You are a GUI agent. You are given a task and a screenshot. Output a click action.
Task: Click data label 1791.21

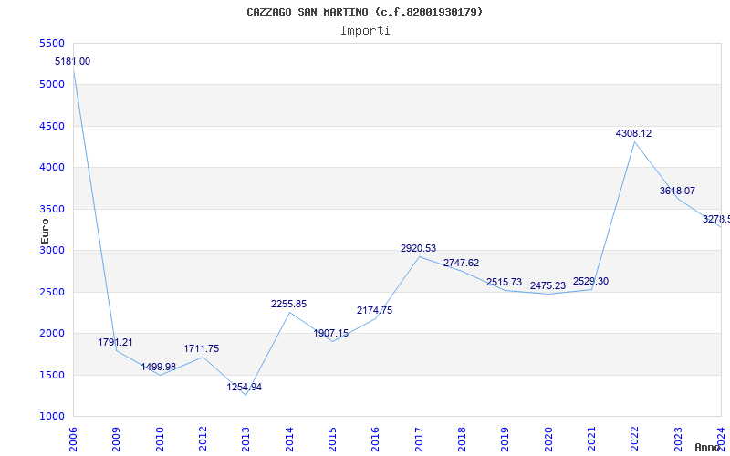116,343
